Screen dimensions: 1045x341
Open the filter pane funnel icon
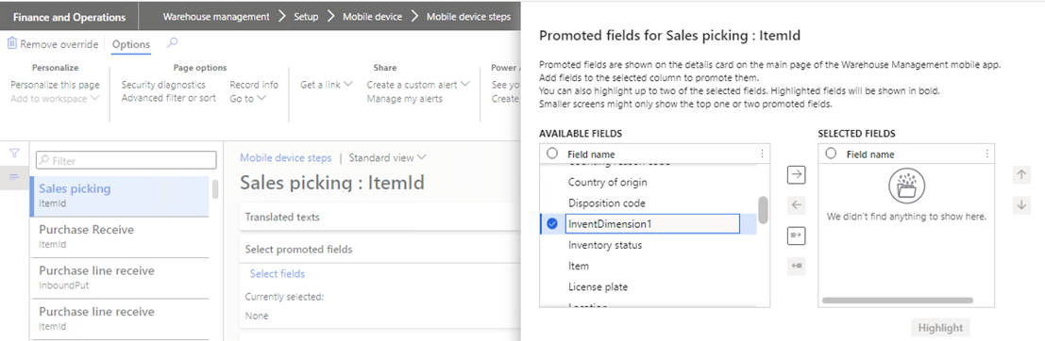[15, 153]
